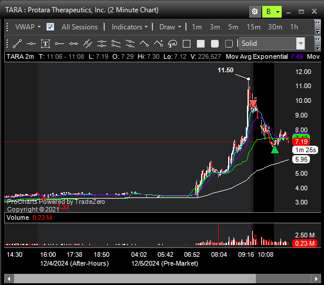This screenshot has width=324, height=285.
Task: Grab the top toolbar drag handle
Action: 8,27
